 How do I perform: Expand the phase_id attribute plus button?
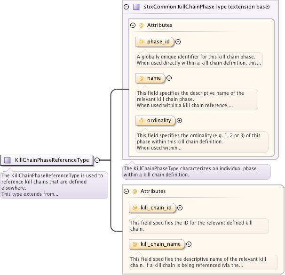[x=178, y=42]
